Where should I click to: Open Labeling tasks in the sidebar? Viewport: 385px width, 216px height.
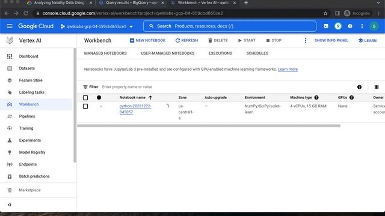point(32,92)
